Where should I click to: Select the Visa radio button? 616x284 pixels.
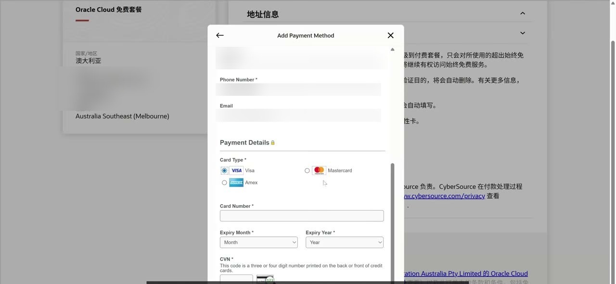point(224,170)
